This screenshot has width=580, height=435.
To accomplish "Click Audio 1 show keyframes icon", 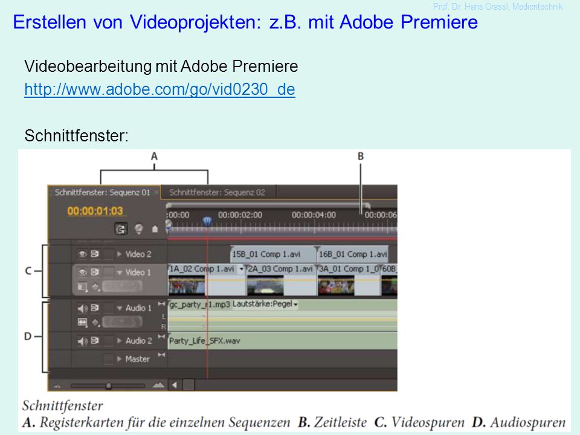I will pyautogui.click(x=96, y=323).
